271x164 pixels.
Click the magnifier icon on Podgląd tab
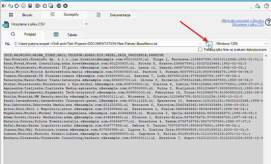pyautogui.click(x=13, y=34)
